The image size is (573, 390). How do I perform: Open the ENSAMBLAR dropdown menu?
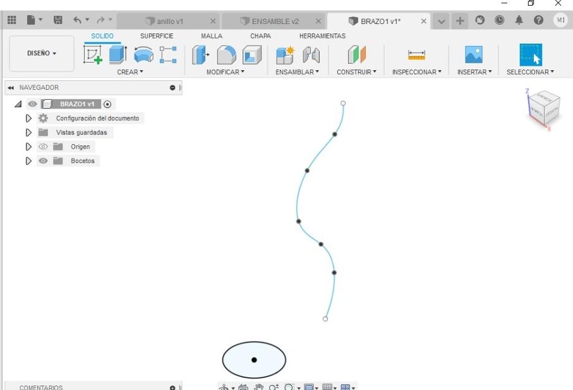[297, 72]
